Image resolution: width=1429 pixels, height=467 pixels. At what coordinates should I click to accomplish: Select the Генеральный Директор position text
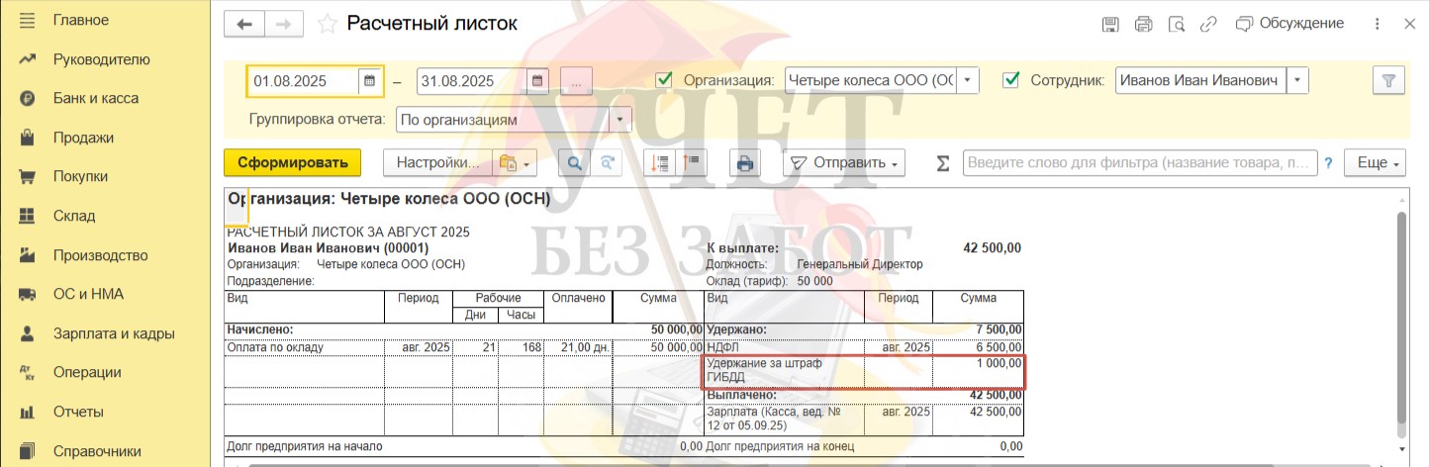(x=859, y=264)
